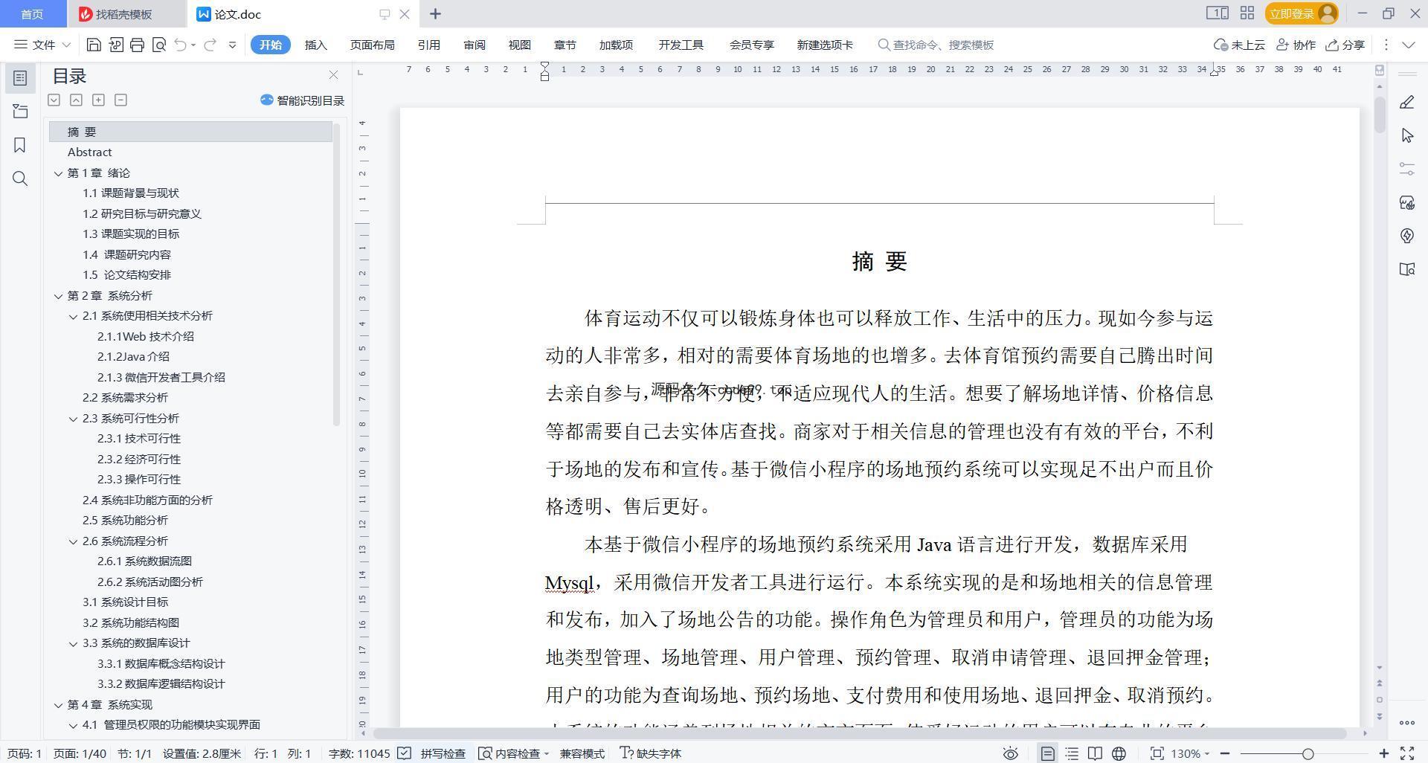Collapse 2.1 系统使用相关技术分析 node
The height and width of the screenshot is (763, 1428).
coord(73,316)
